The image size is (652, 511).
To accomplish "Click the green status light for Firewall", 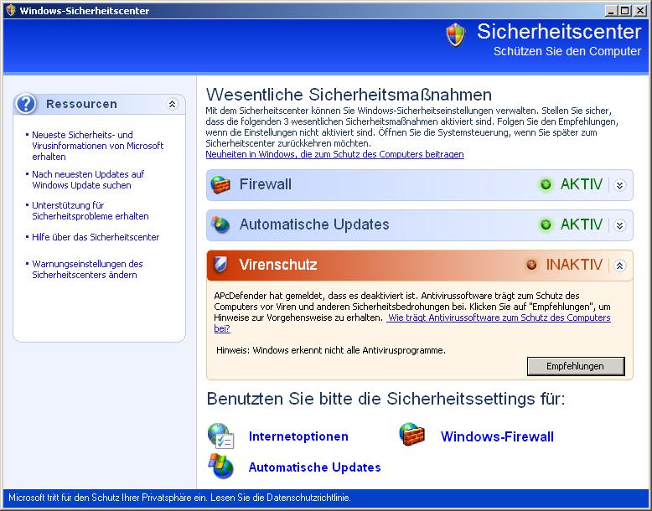I will pos(546,184).
